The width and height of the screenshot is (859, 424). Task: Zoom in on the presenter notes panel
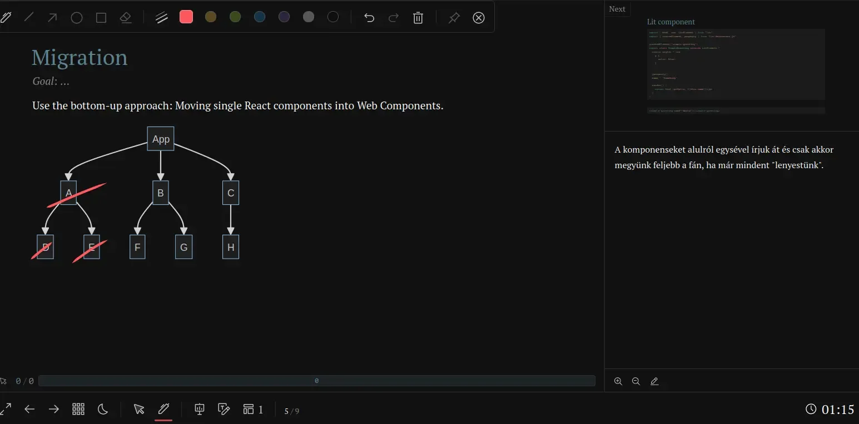pyautogui.click(x=618, y=381)
